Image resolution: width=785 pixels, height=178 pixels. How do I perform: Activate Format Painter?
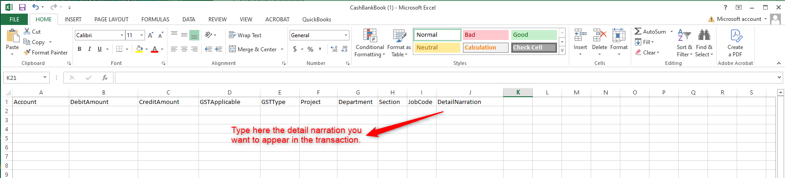(x=46, y=52)
